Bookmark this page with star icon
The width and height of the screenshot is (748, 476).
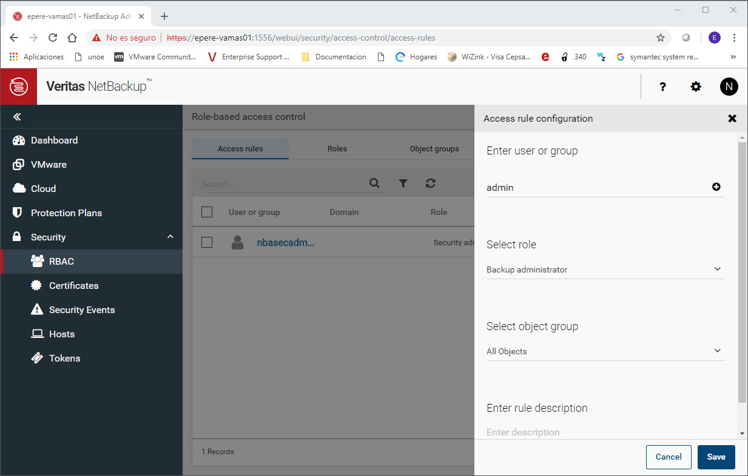[x=661, y=38]
